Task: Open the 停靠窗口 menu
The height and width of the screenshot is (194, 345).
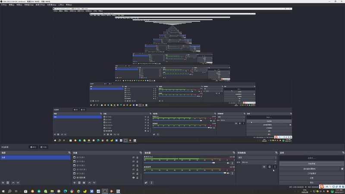Action: [x=29, y=5]
